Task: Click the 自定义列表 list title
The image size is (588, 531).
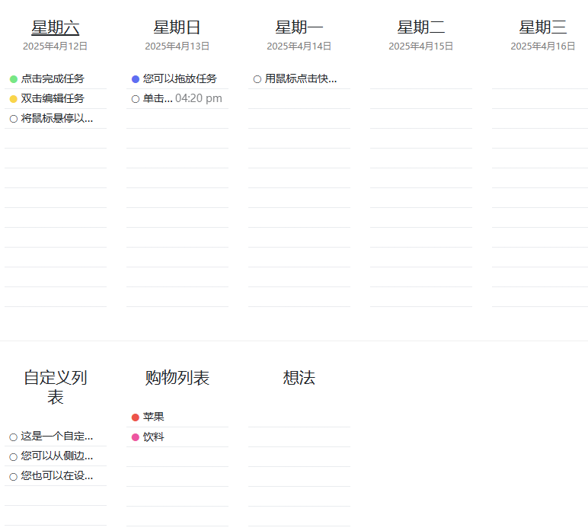Action: (55, 387)
